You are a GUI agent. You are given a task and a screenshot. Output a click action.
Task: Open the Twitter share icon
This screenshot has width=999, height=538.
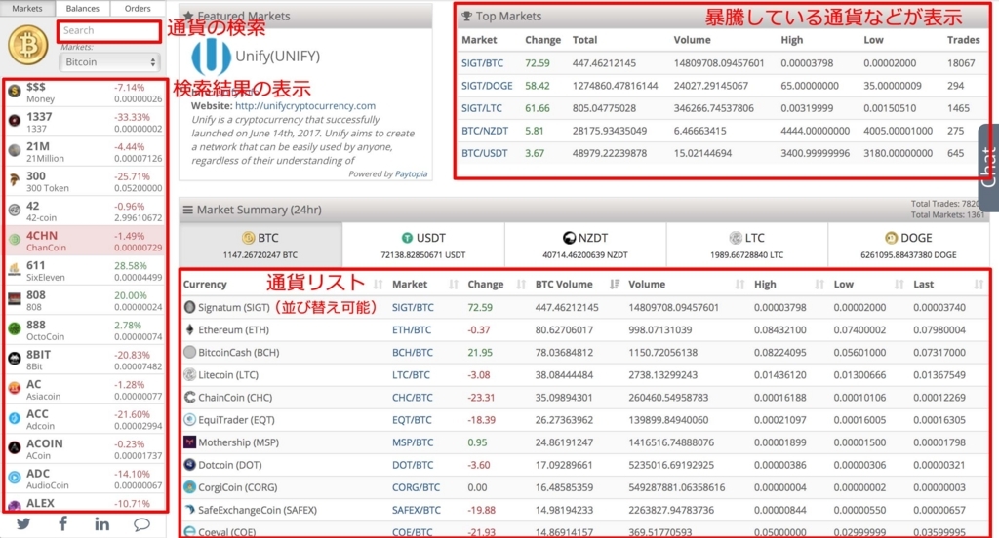click(23, 524)
